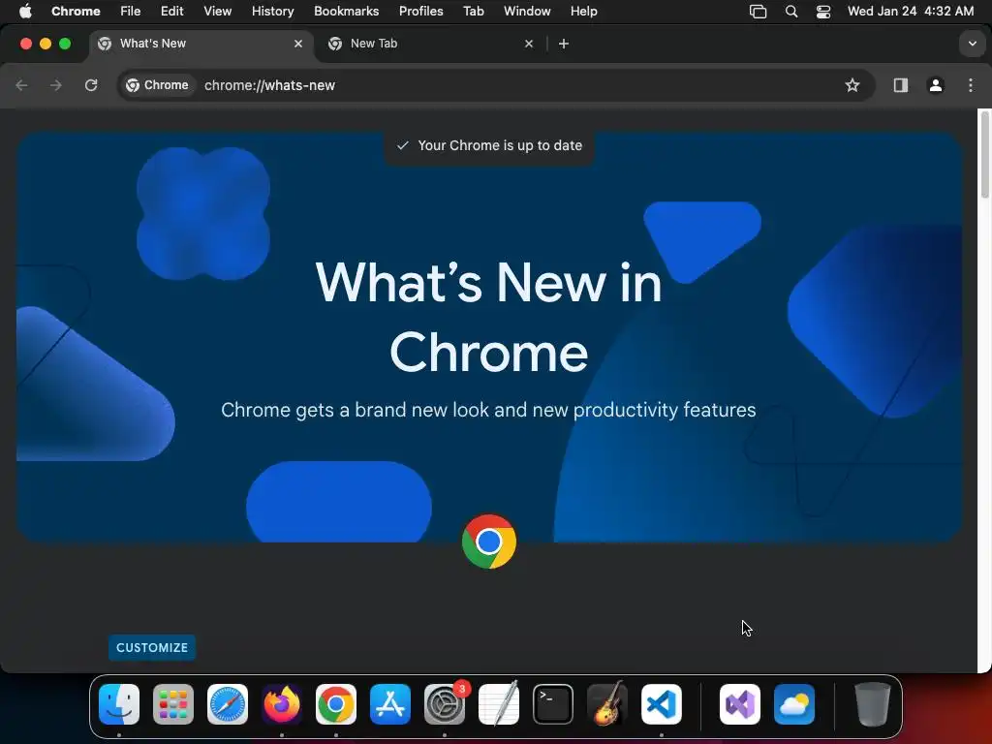Open Visual Studio from the dock

click(x=740, y=704)
